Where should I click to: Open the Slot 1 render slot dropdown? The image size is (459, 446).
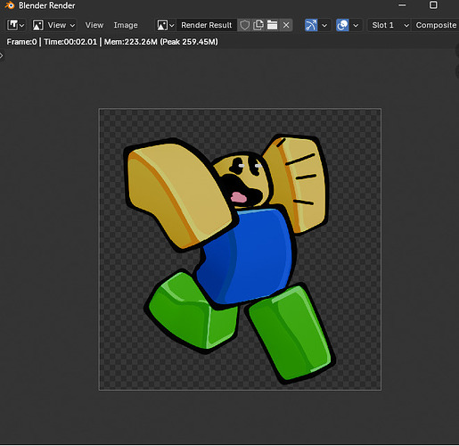coord(389,25)
